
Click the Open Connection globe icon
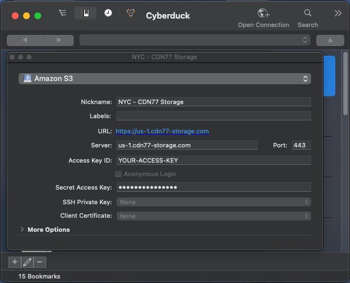(263, 14)
